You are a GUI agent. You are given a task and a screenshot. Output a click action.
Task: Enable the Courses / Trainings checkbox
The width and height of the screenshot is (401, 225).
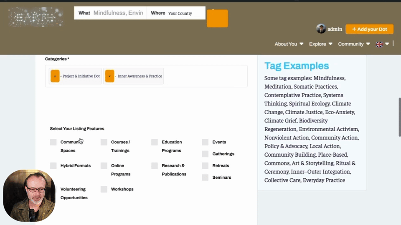(104, 142)
